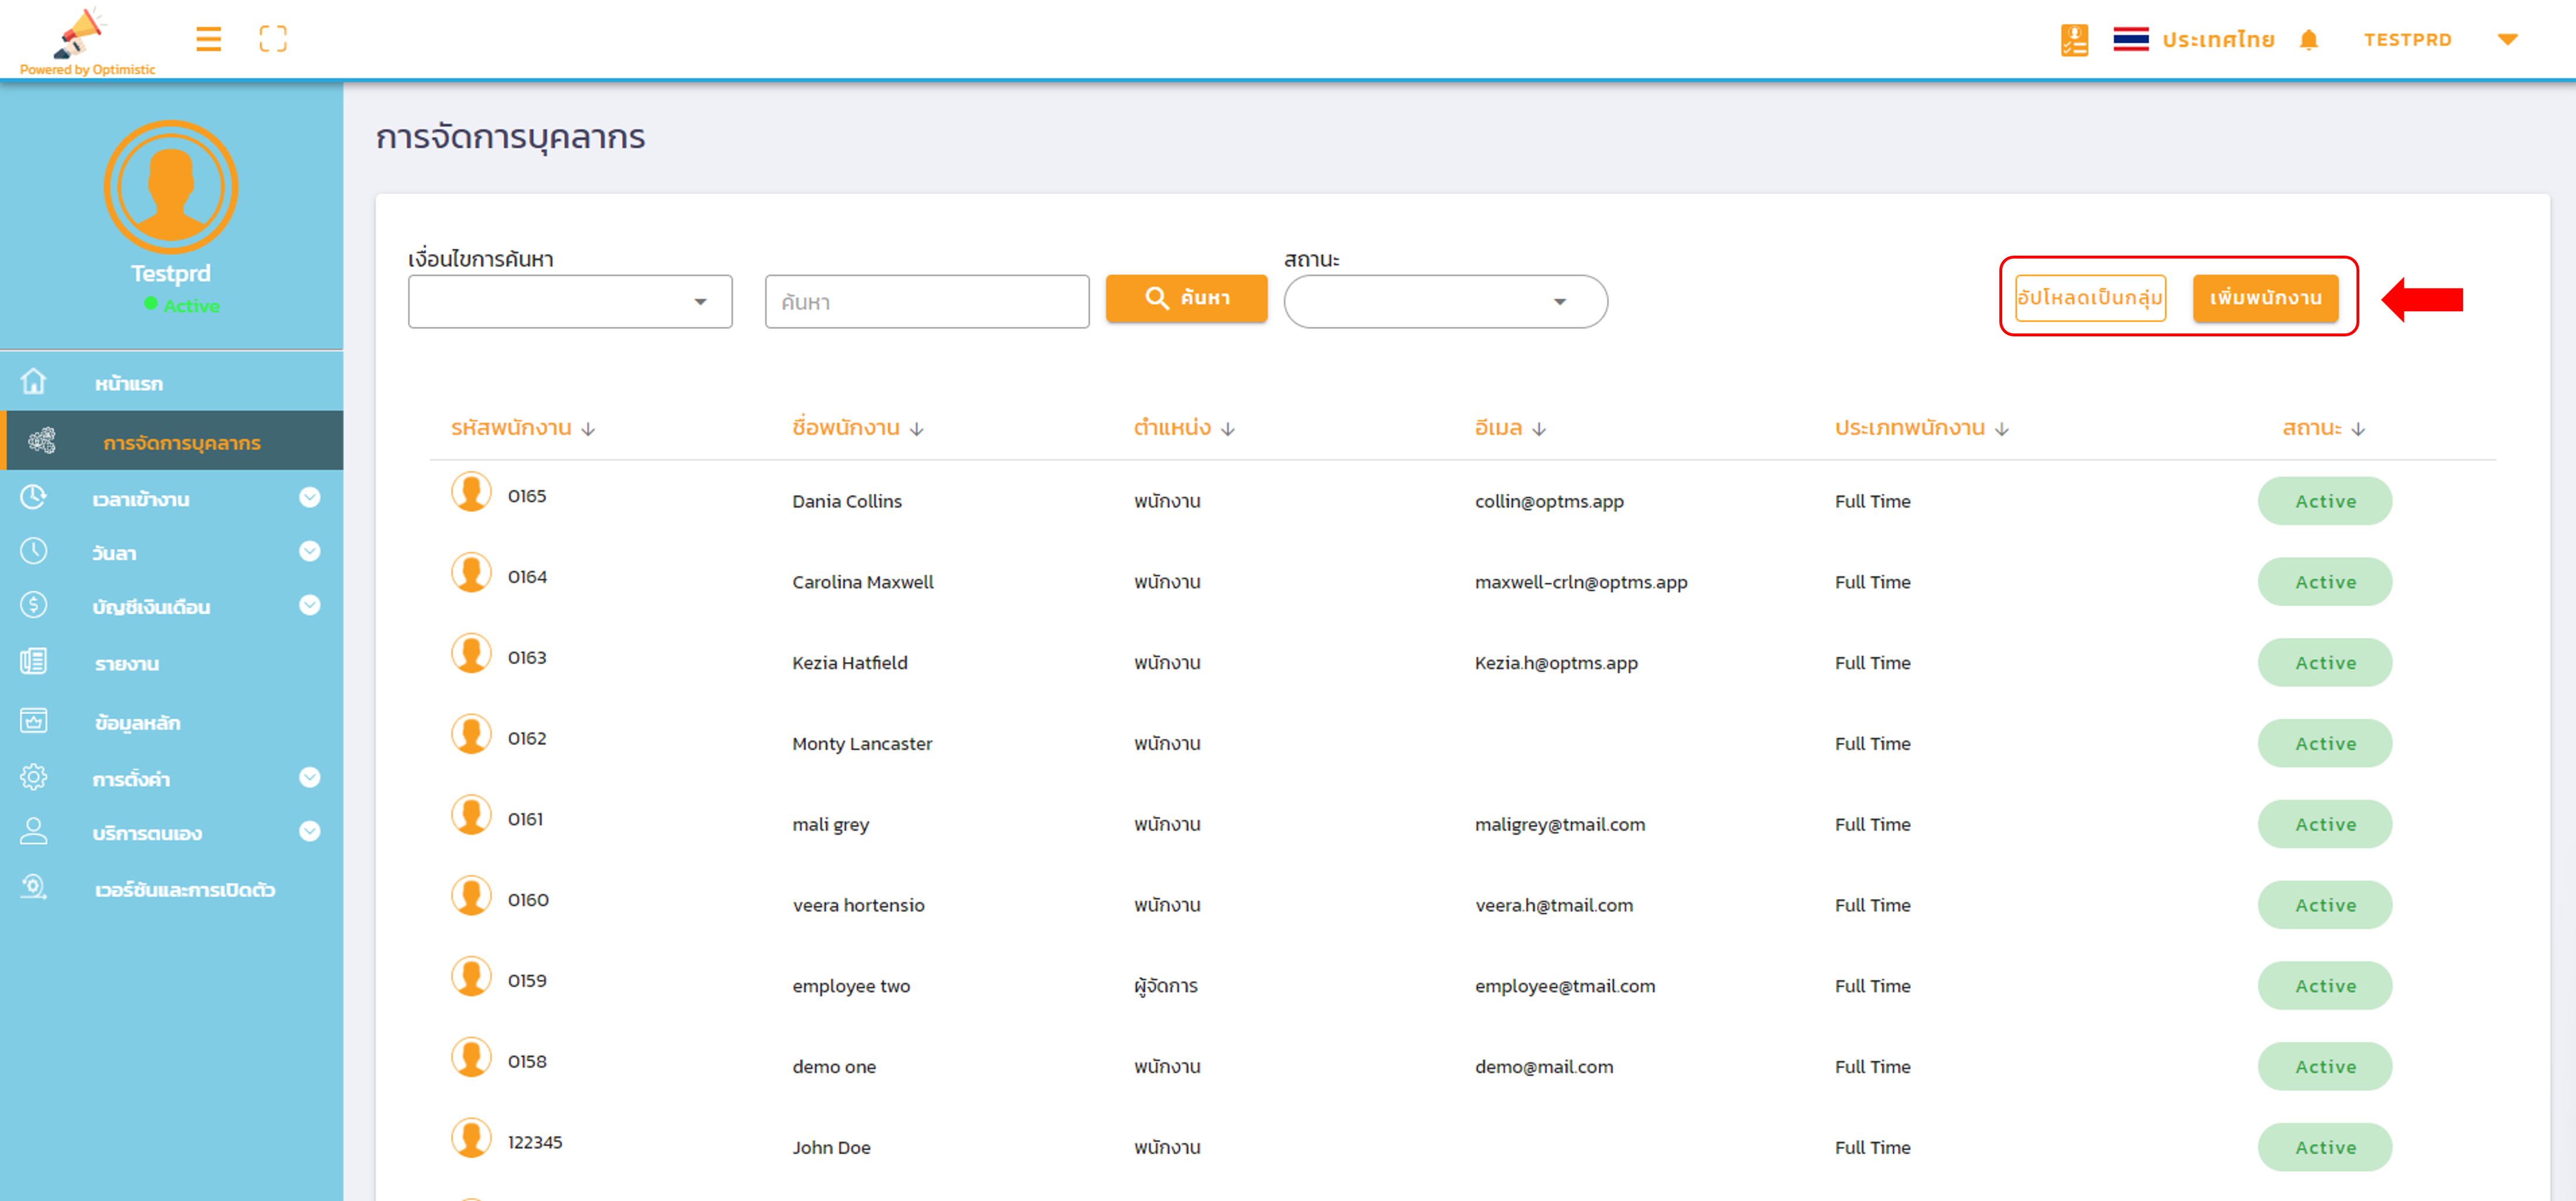Click the orange ค้นหา search button

pos(1186,298)
